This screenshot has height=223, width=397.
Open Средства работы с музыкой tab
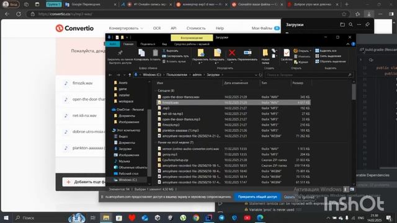click(192, 44)
